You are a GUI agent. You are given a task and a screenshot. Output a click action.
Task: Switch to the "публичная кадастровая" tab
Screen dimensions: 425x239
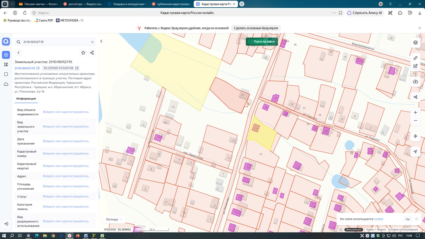pos(171,4)
